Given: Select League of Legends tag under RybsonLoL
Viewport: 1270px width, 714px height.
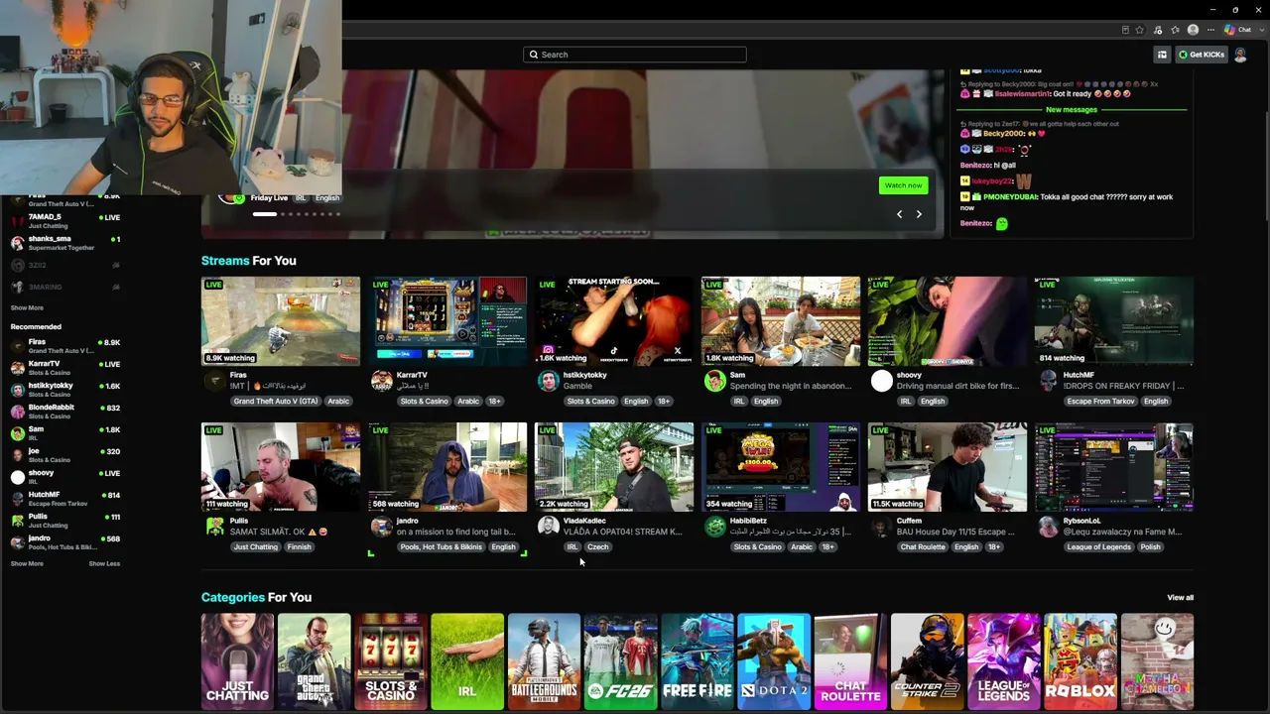Looking at the screenshot, I should point(1098,547).
